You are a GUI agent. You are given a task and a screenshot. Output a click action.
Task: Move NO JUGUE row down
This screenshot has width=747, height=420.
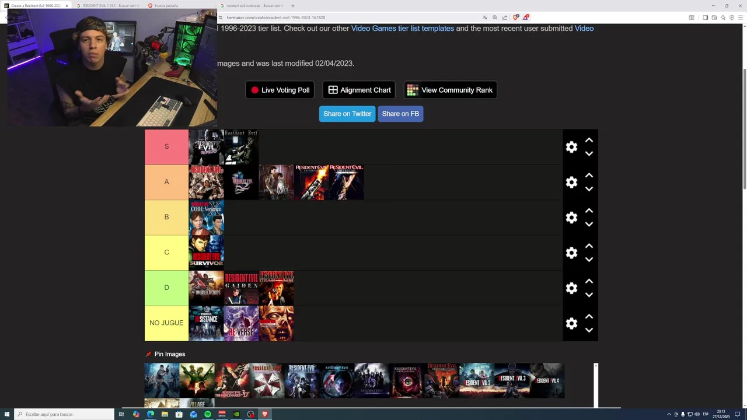[589, 330]
